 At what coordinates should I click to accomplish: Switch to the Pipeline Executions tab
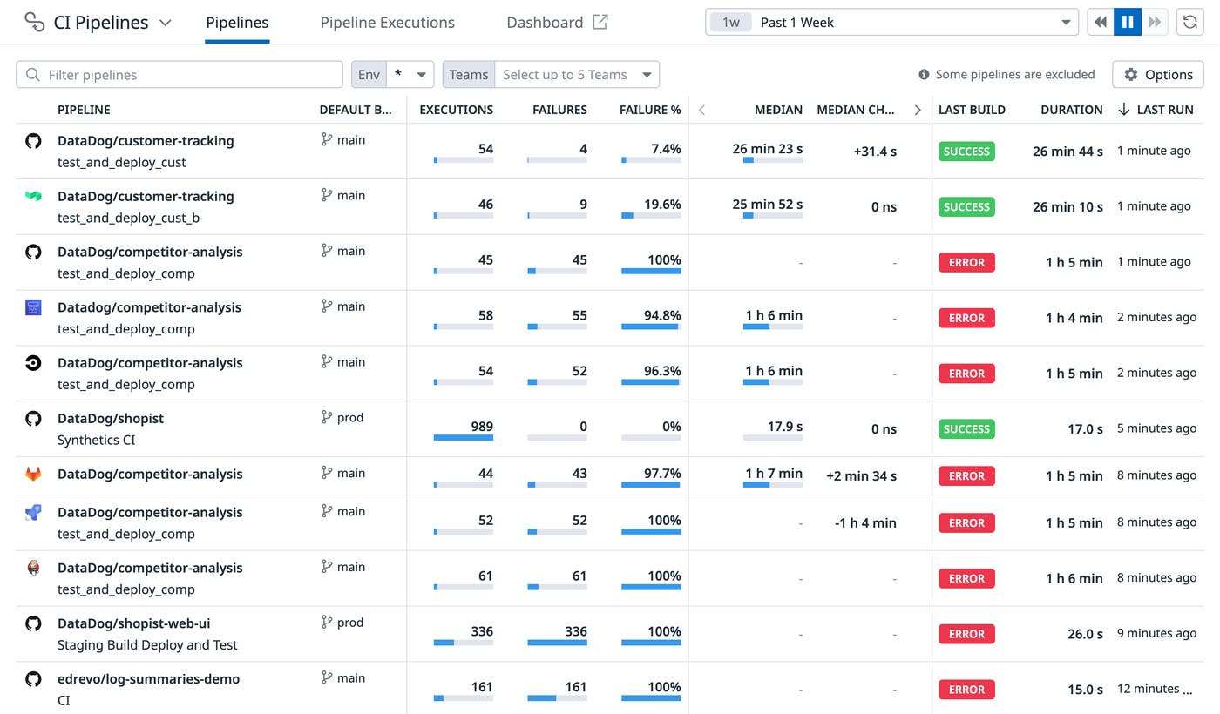(387, 22)
